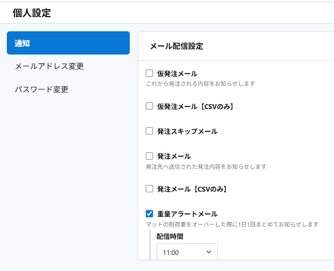Image resolution: width=334 pixels, height=271 pixels.
Task: Enable the 発注スキップメール checkbox
Action: 149,131
